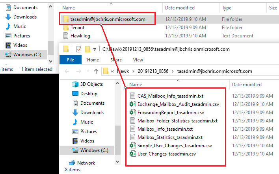Select Mailbox_Statistics_tasadmin.txt file
The width and height of the screenshot is (279, 174).
tap(170, 137)
